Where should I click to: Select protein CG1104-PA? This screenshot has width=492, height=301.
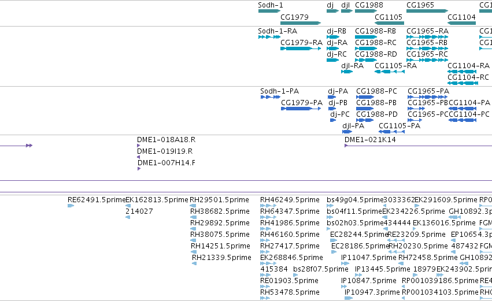pyautogui.click(x=463, y=109)
